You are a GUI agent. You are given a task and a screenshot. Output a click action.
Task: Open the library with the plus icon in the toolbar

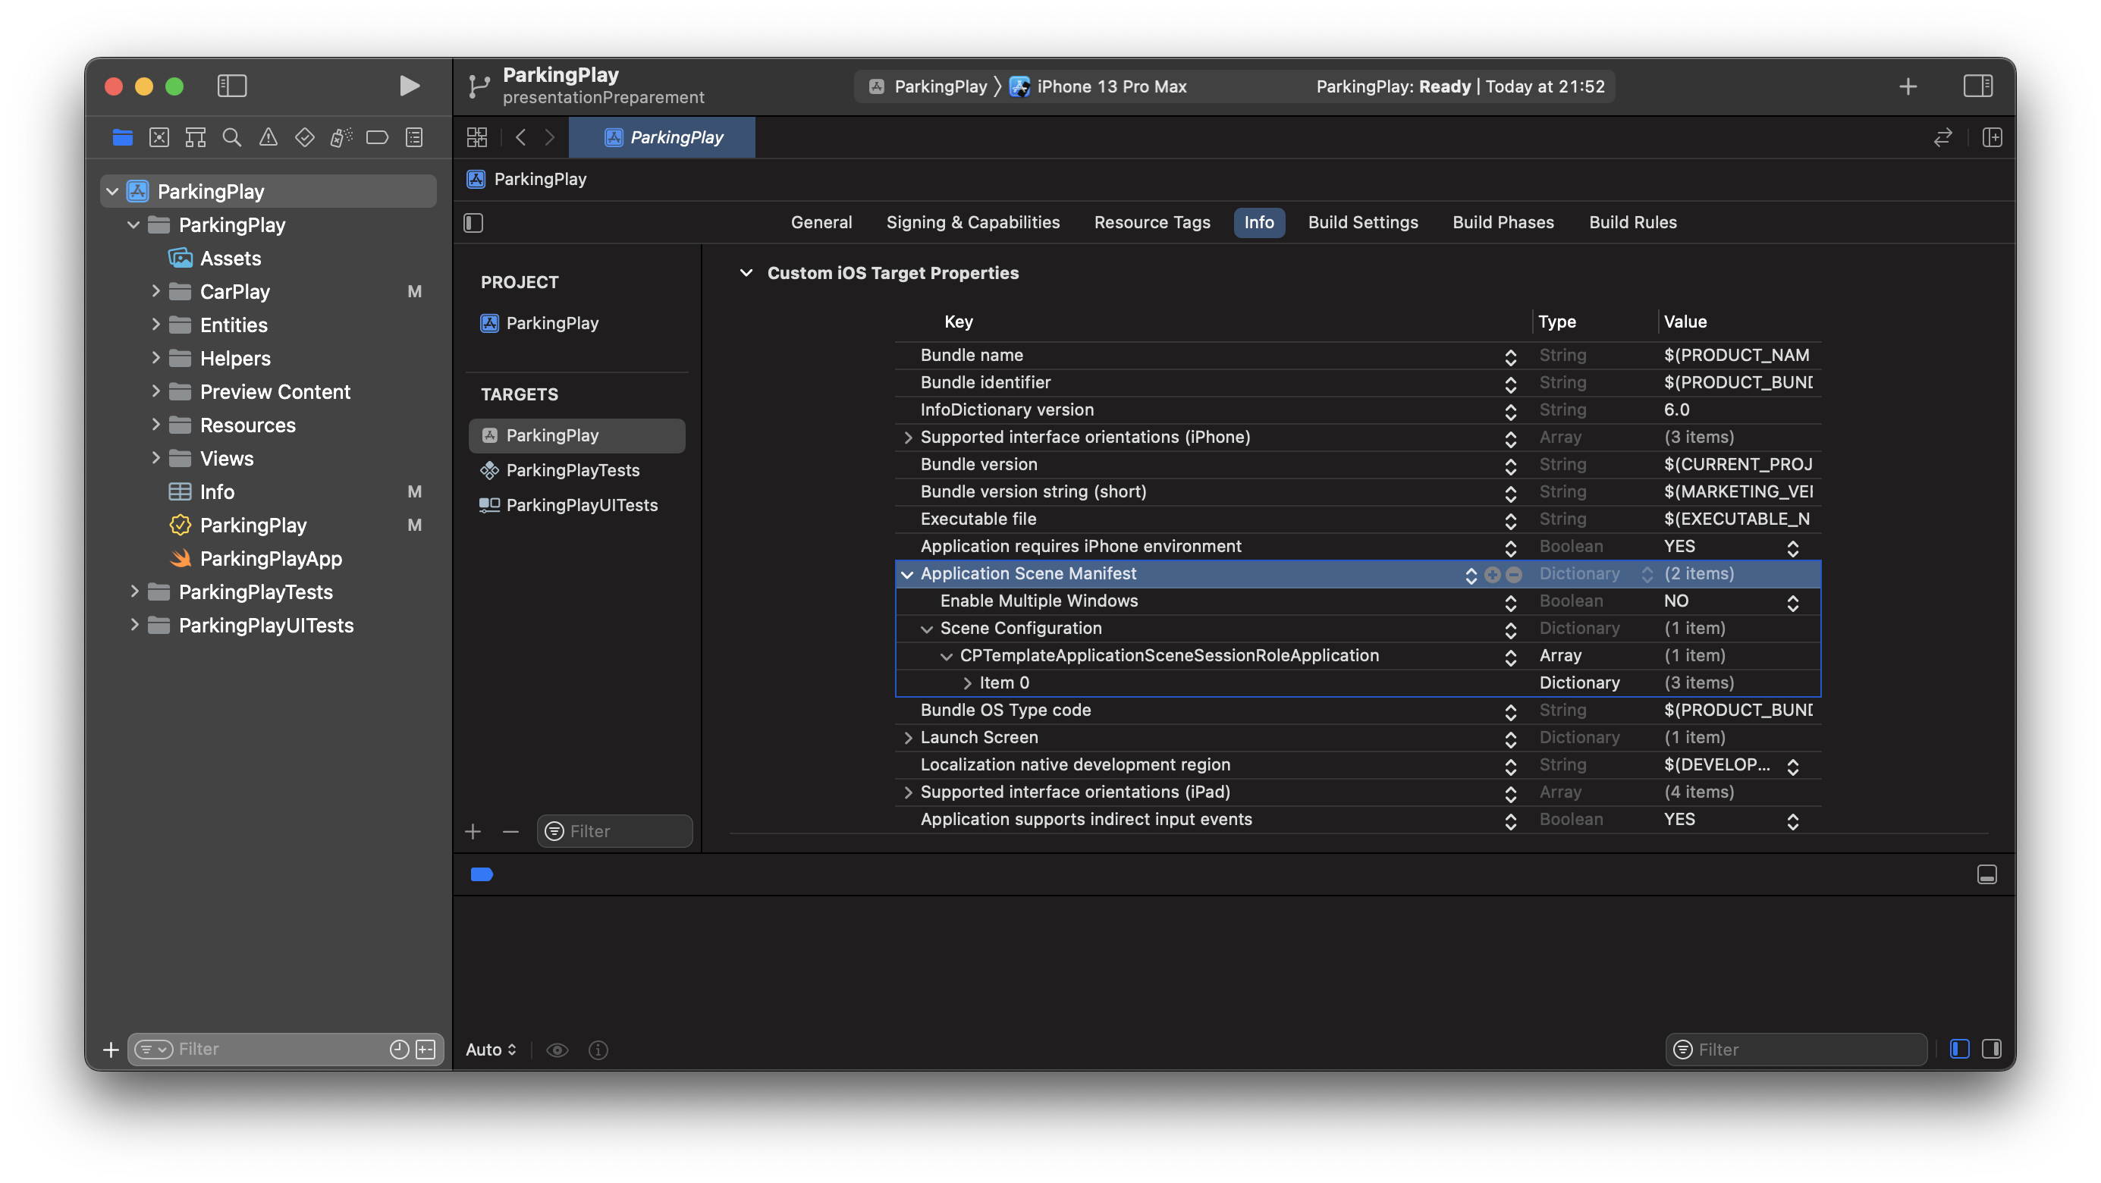[1907, 86]
